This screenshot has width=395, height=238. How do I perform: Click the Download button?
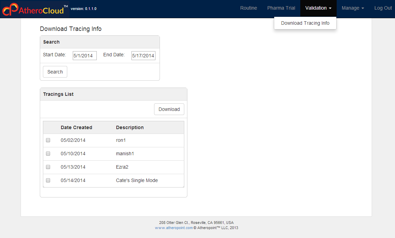(169, 109)
